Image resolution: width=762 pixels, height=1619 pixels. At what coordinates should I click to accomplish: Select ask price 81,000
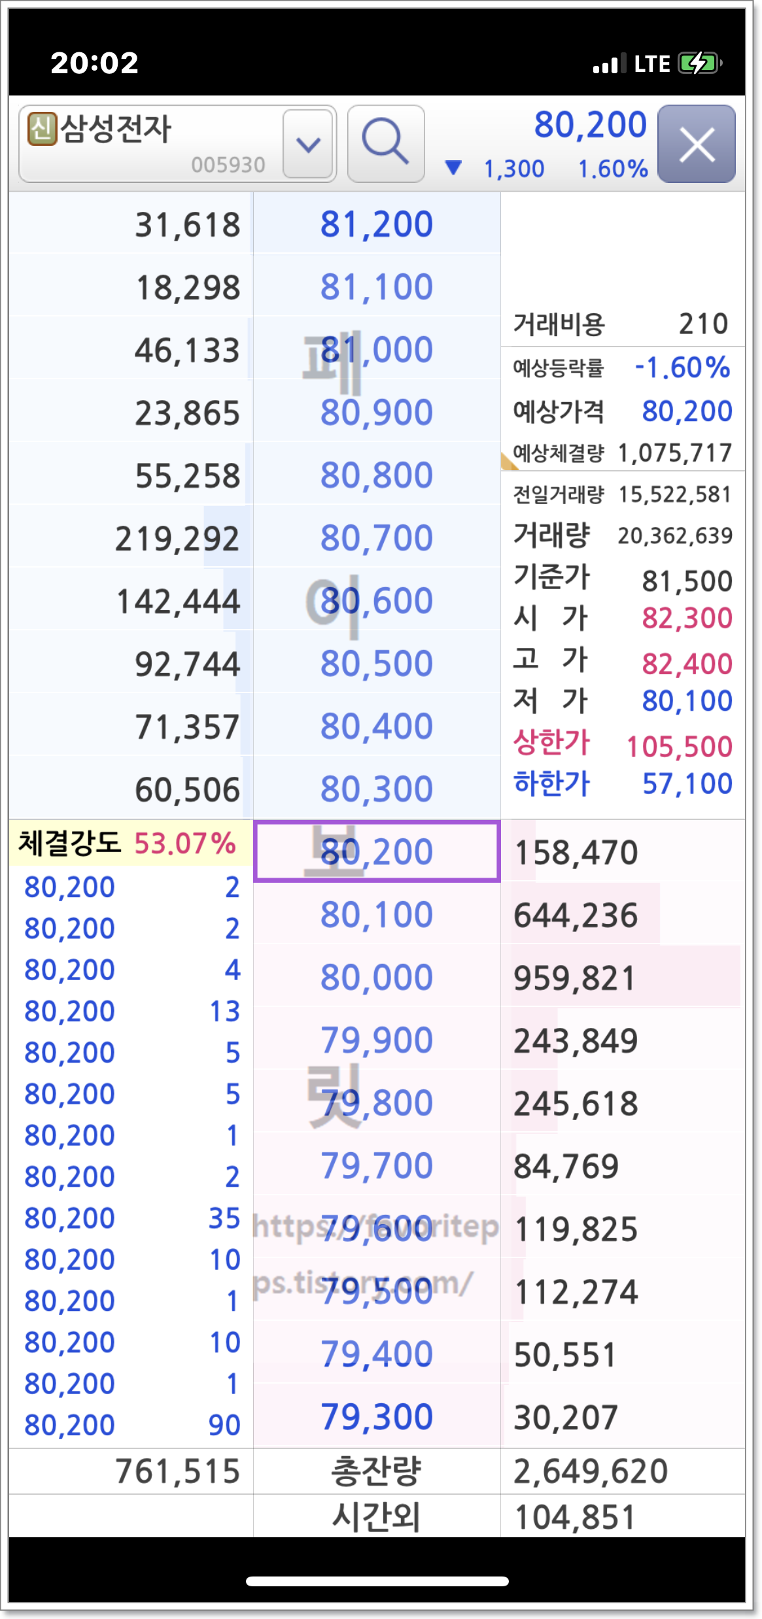click(x=377, y=350)
